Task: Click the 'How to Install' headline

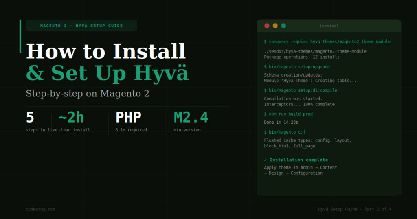Action: (x=106, y=51)
